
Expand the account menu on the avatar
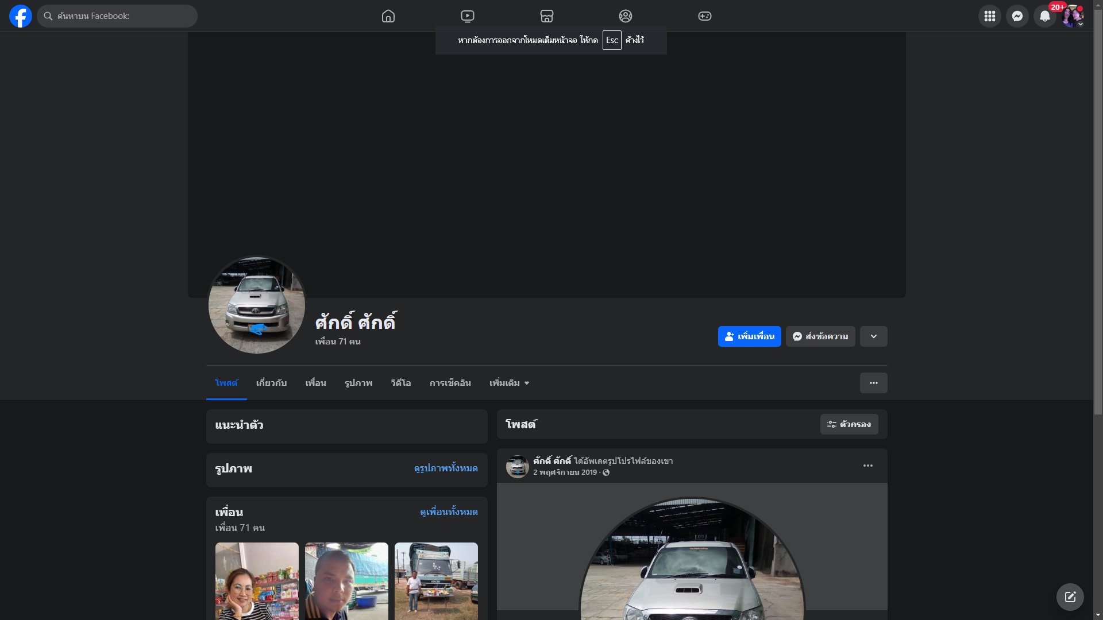pos(1080,24)
